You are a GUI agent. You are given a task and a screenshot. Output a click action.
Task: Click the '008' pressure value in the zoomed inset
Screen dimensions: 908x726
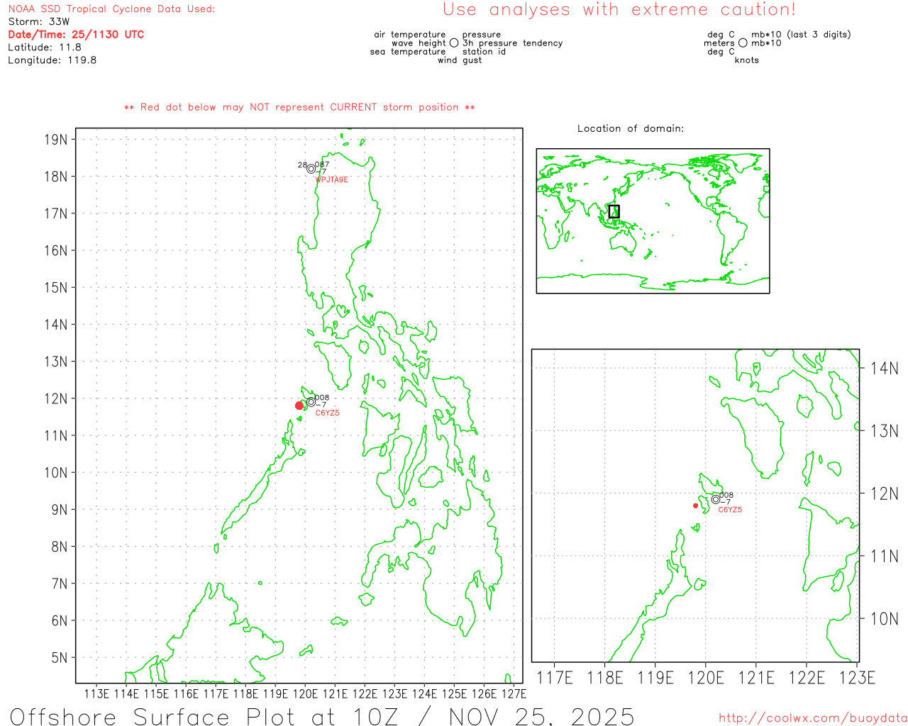[x=726, y=495]
